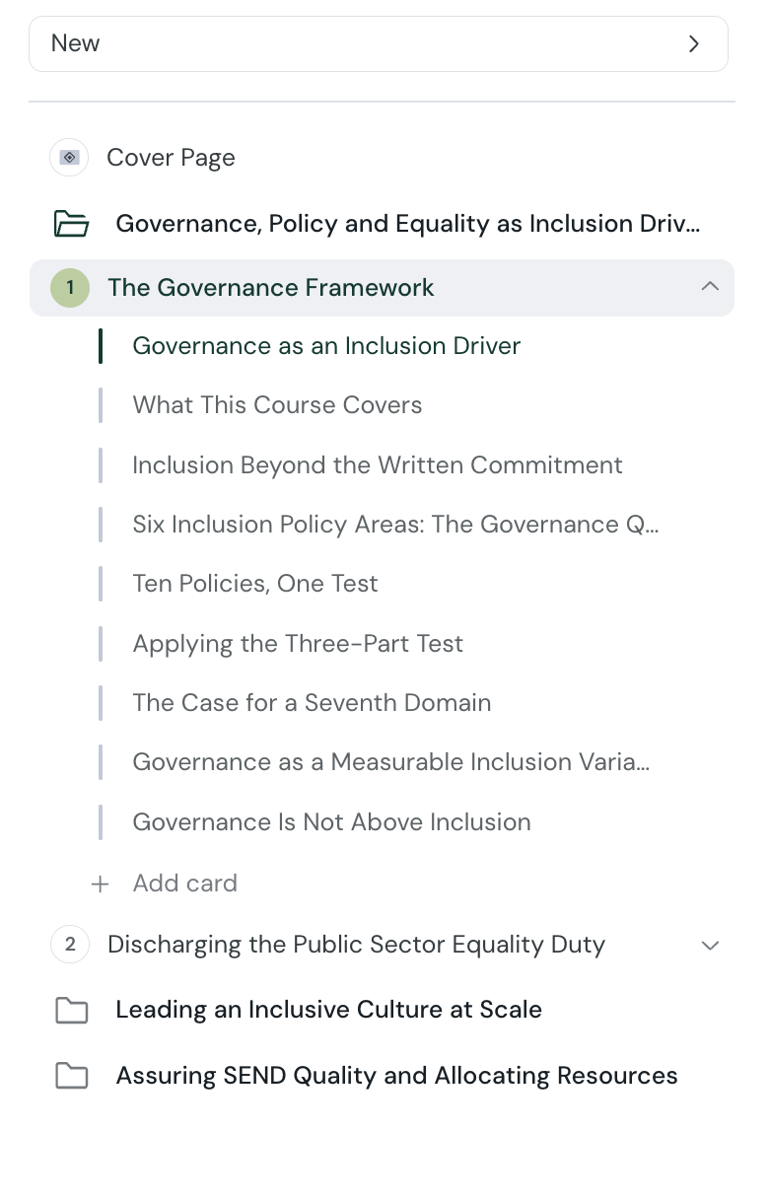Select the Ten Policies, One Test card
The width and height of the screenshot is (769, 1203).
(255, 584)
